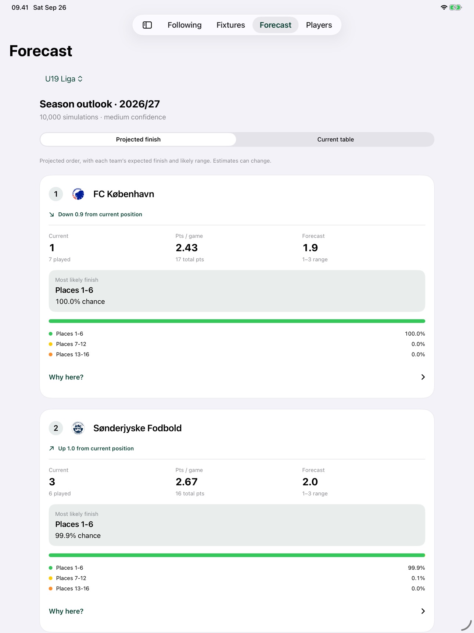This screenshot has height=633, width=474.
Task: Click Sønderjyske's green probability bar
Action: click(x=237, y=555)
